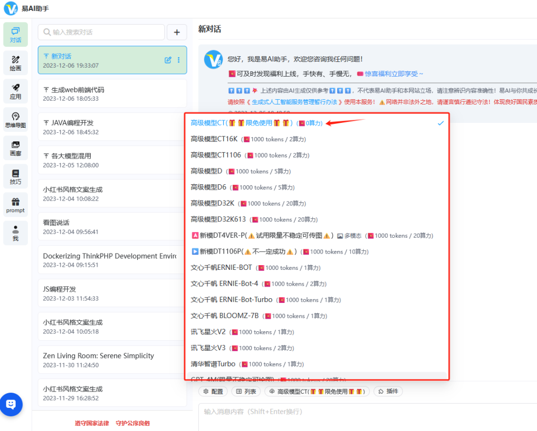Click the plus button to add conversation
This screenshot has width=537, height=431.
pyautogui.click(x=177, y=33)
